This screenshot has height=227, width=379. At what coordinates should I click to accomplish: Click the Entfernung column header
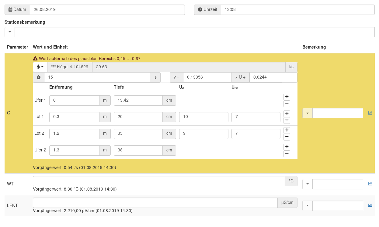[x=61, y=87]
